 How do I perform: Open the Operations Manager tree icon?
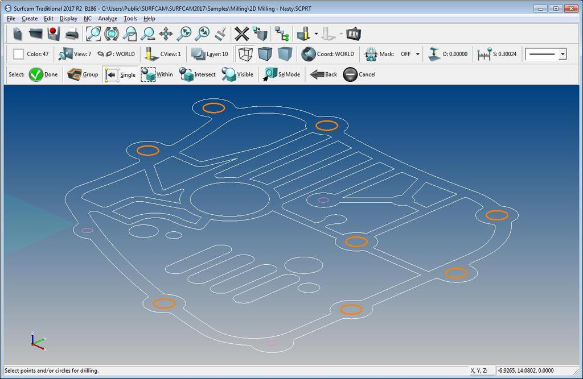pyautogui.click(x=282, y=34)
